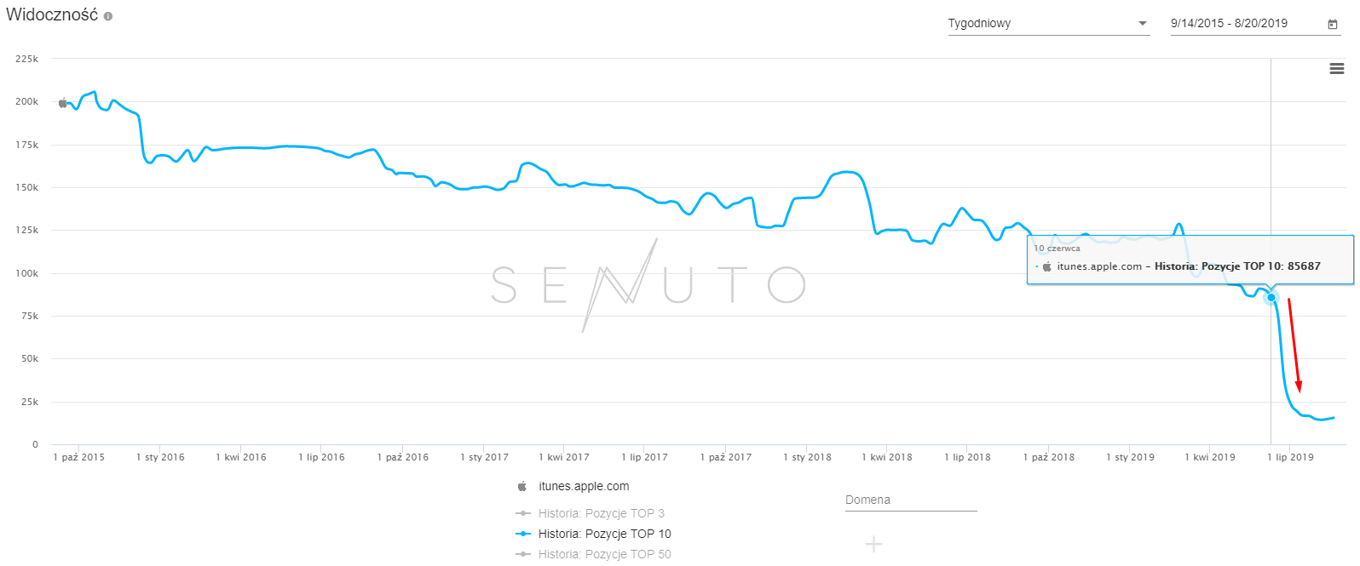Focus the Domena input field
Viewport: 1360px width, 566px height.
pyautogui.click(x=910, y=500)
